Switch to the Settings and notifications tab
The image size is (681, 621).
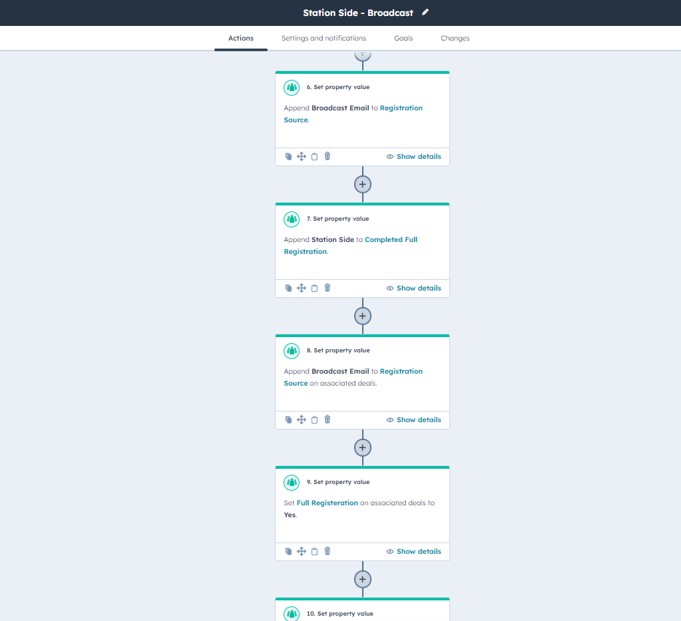tap(324, 39)
